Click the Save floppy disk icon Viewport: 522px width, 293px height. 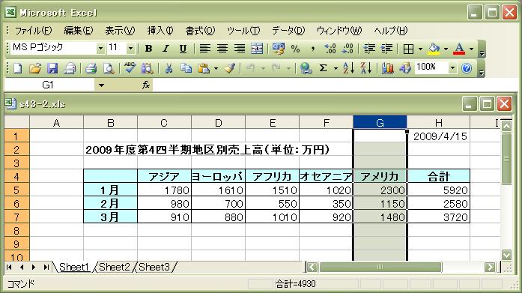tap(52, 69)
